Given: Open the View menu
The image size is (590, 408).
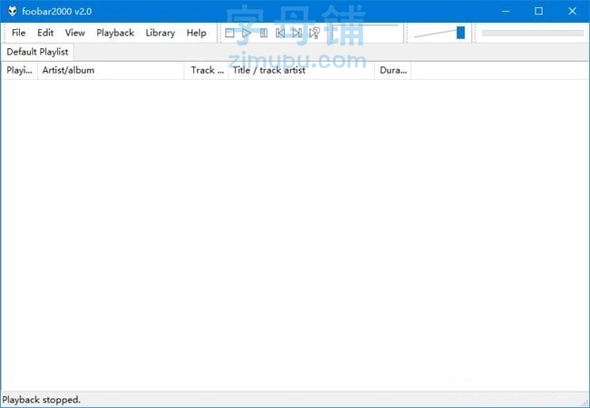Looking at the screenshot, I should click(74, 33).
